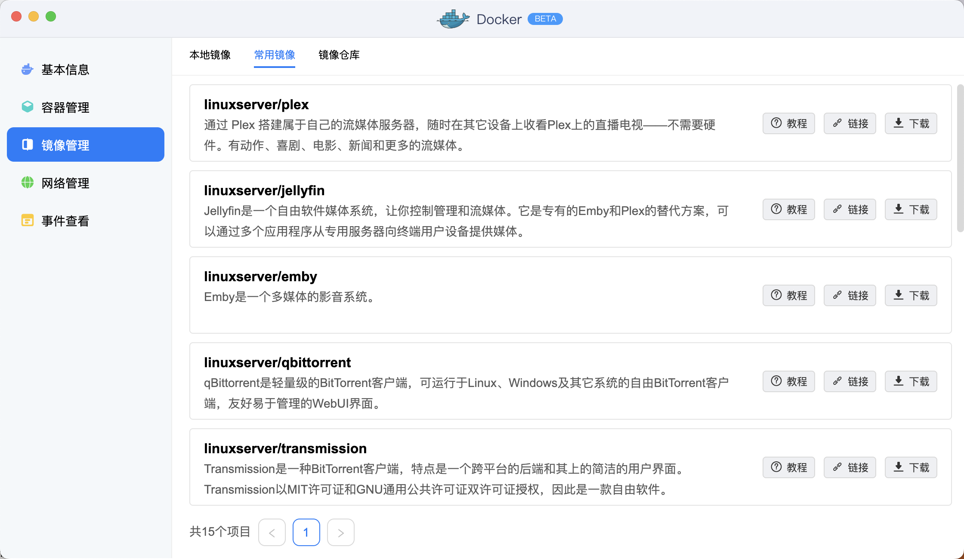Select page 1 in pagination
The width and height of the screenshot is (964, 559).
point(306,532)
